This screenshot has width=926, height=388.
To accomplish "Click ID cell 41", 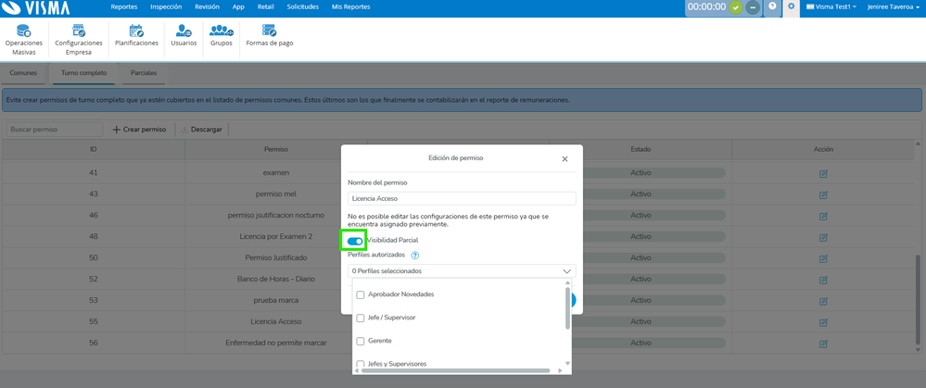I will pyautogui.click(x=94, y=173).
